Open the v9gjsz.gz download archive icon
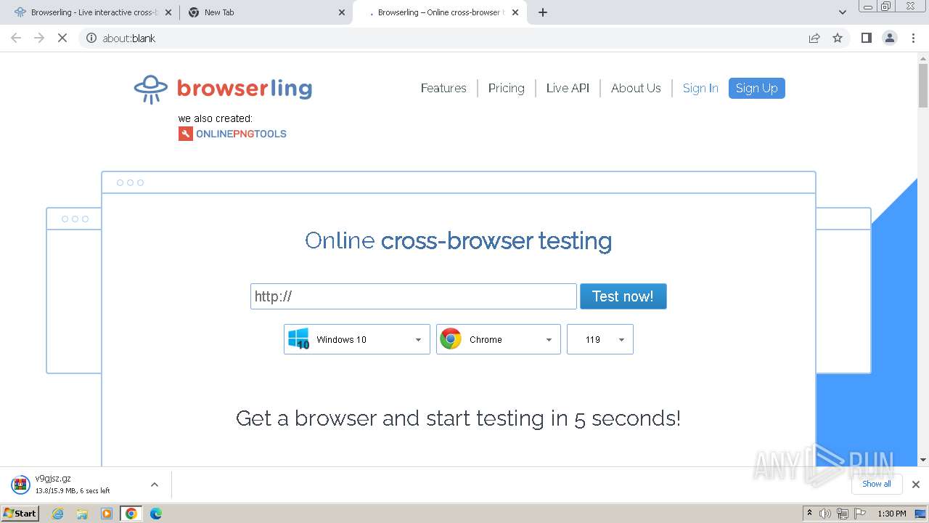Screen dimensions: 929x523 point(20,485)
